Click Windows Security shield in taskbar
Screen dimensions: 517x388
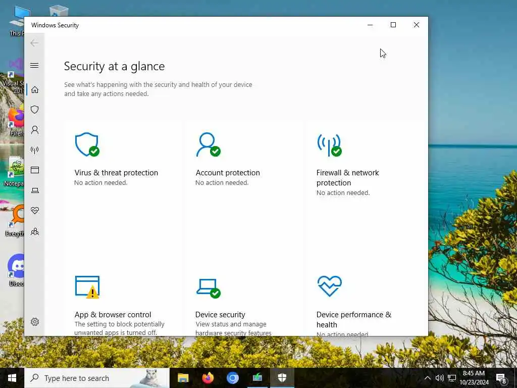point(282,378)
